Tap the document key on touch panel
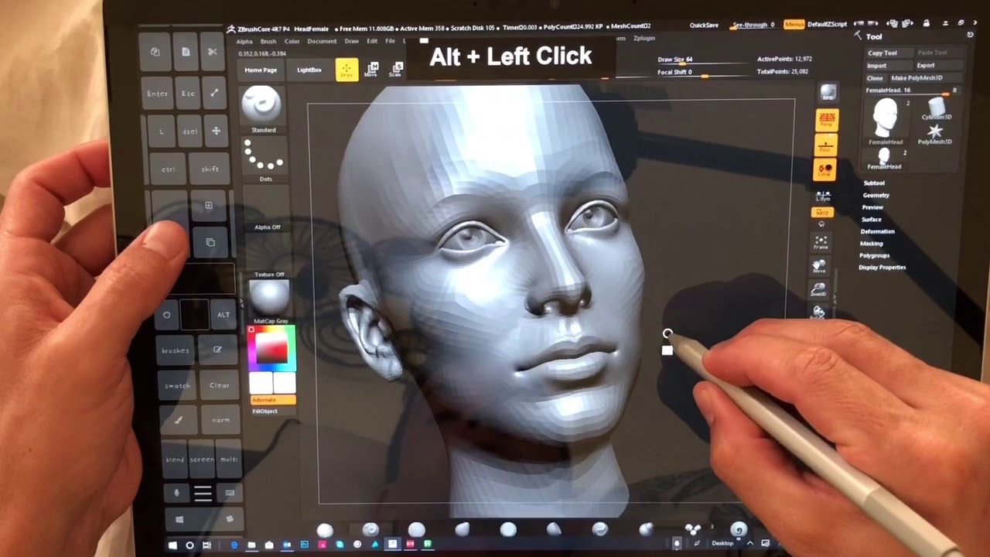The width and height of the screenshot is (990, 557). pos(186,52)
